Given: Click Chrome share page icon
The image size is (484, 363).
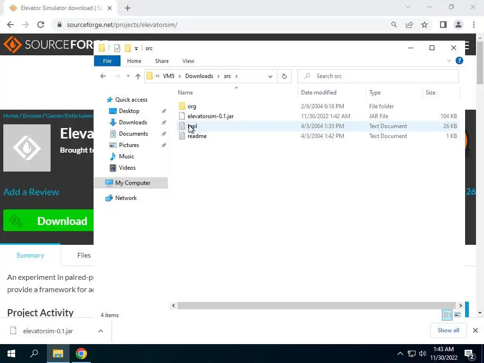Looking at the screenshot, I should click(x=409, y=25).
